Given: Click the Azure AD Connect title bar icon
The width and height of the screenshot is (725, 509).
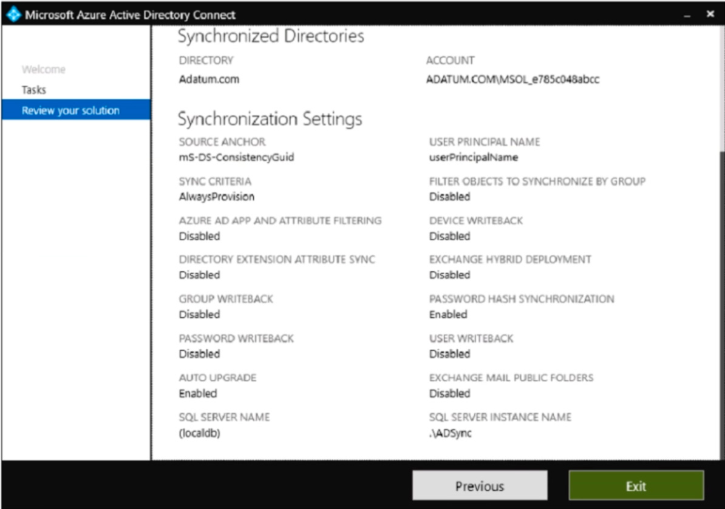Looking at the screenshot, I should (x=13, y=14).
